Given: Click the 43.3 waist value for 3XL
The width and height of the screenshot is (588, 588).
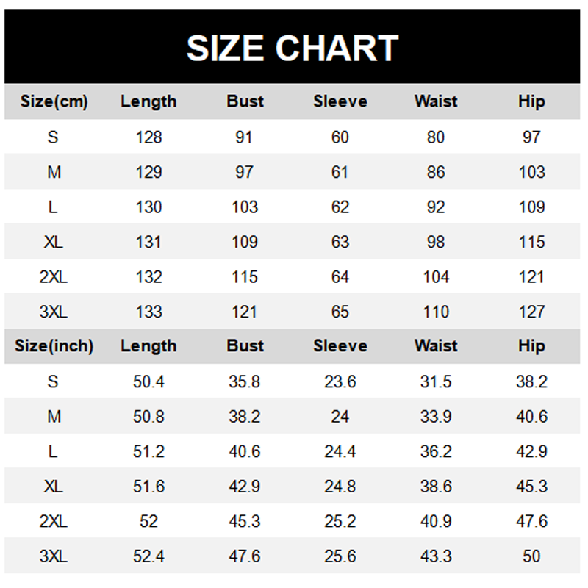Looking at the screenshot, I should point(436,556).
